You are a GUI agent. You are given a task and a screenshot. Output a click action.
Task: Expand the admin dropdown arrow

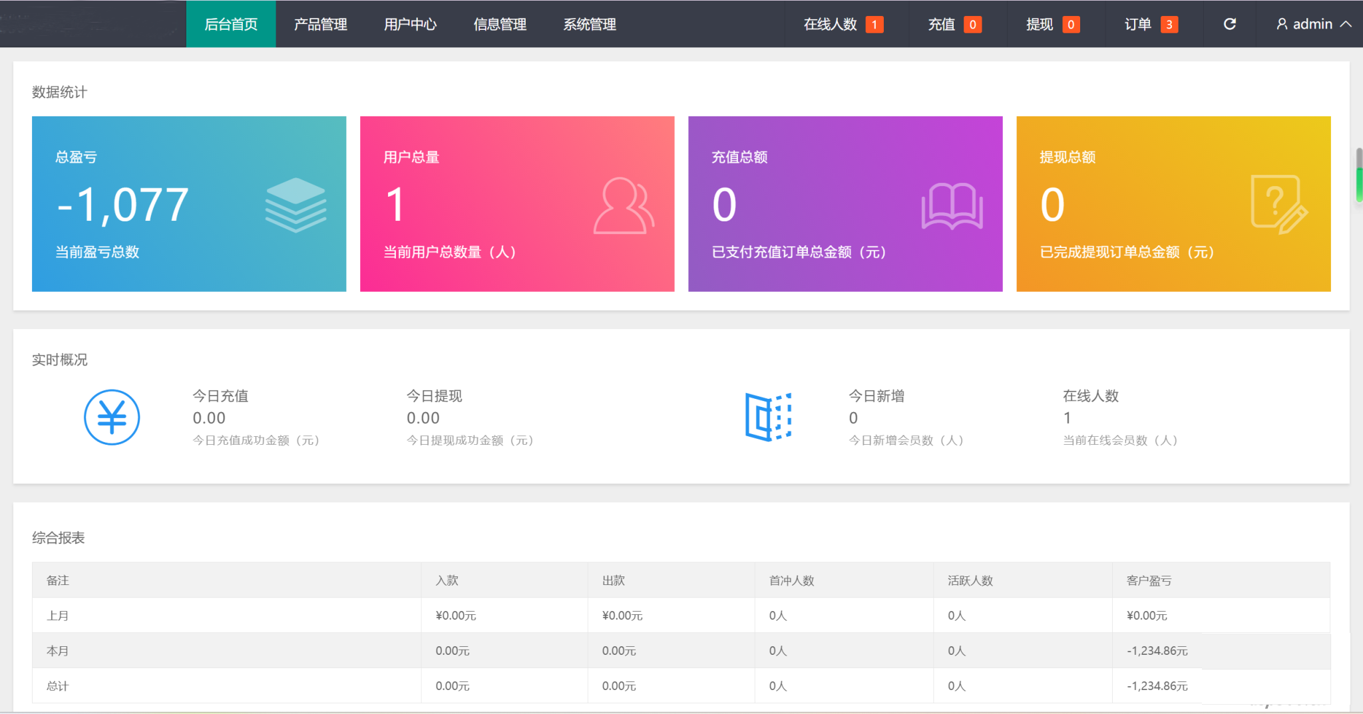click(x=1346, y=24)
